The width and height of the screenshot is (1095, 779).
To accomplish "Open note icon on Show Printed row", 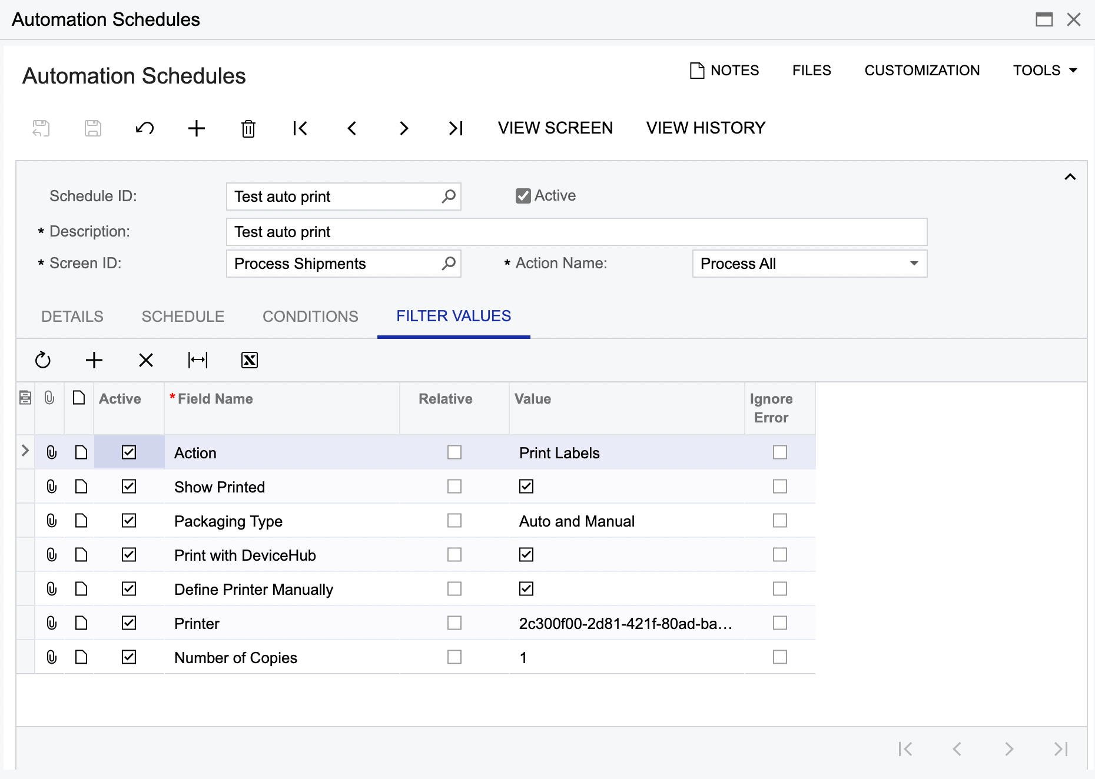I will point(81,486).
